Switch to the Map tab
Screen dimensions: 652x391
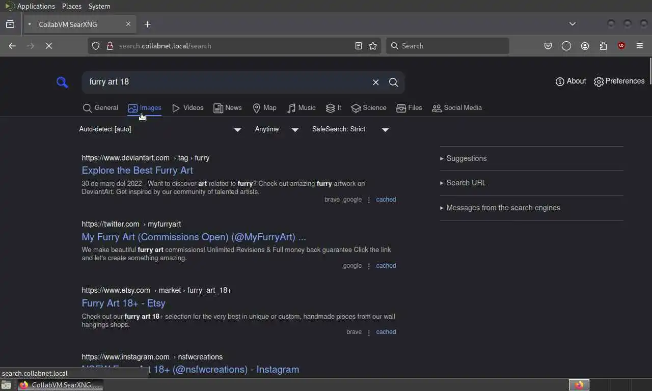(264, 108)
